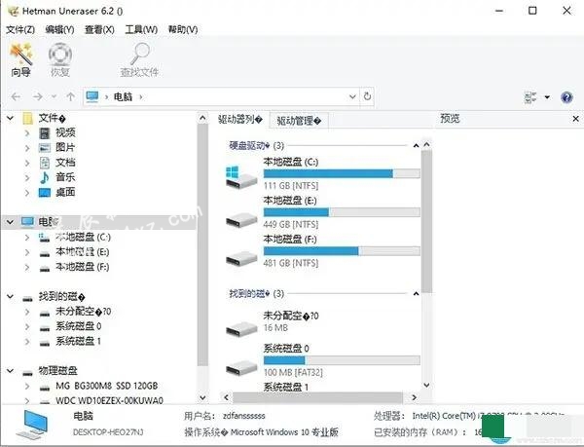Collapse the 找到的磁盘 (3) group in list
The width and height of the screenshot is (584, 447).
pyautogui.click(x=416, y=294)
